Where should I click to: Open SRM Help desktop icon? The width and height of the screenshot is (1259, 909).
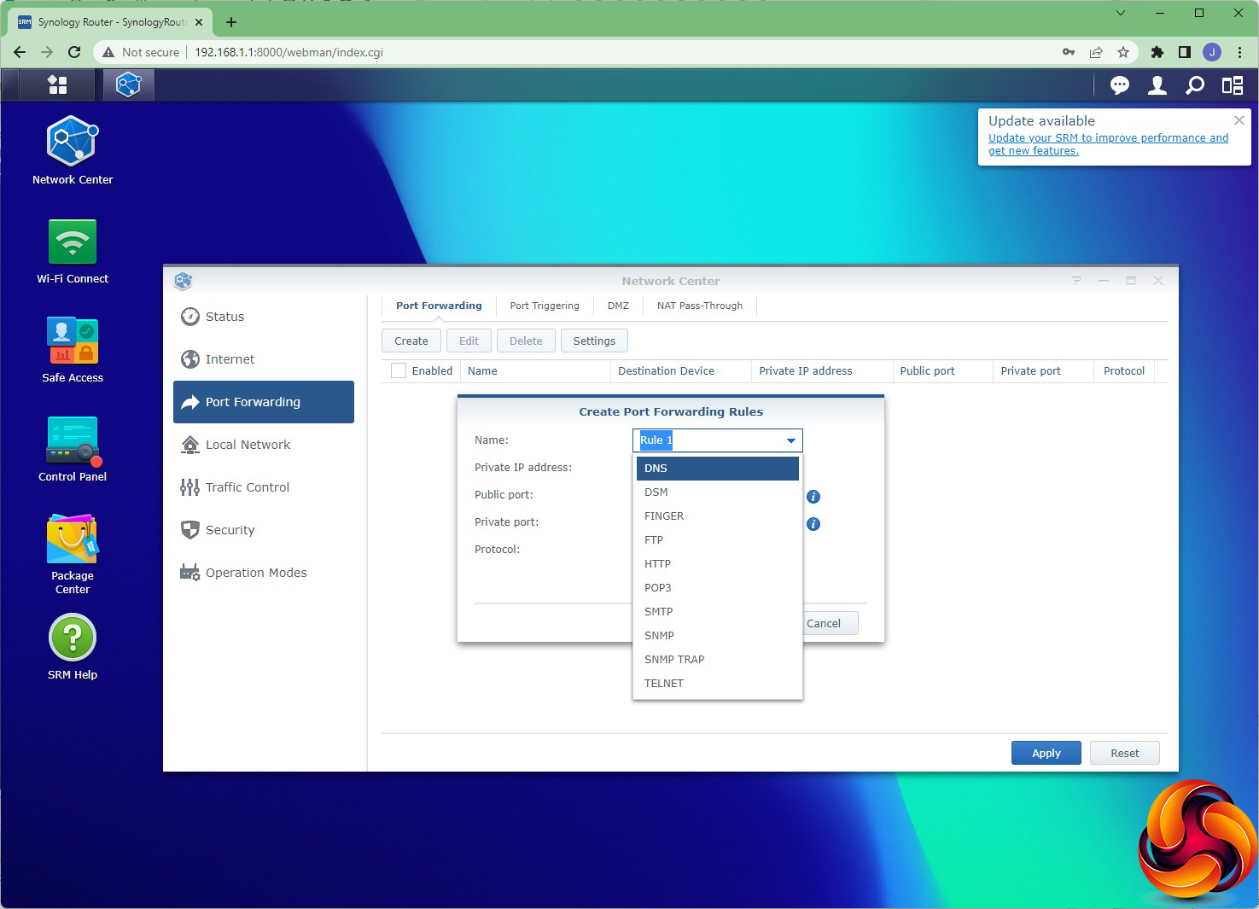pyautogui.click(x=73, y=647)
